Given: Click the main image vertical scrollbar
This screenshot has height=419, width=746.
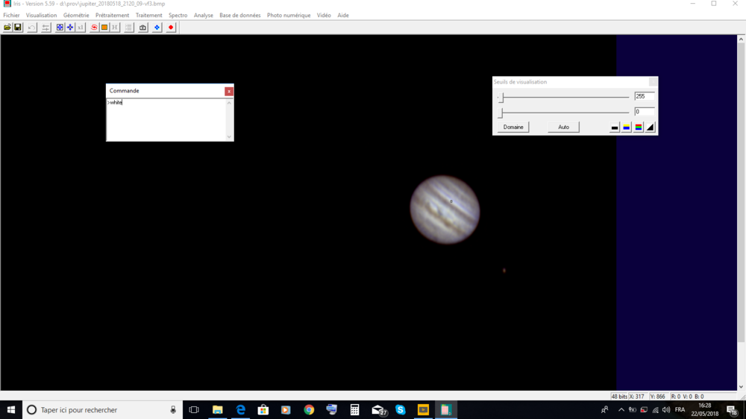Looking at the screenshot, I should [x=741, y=212].
